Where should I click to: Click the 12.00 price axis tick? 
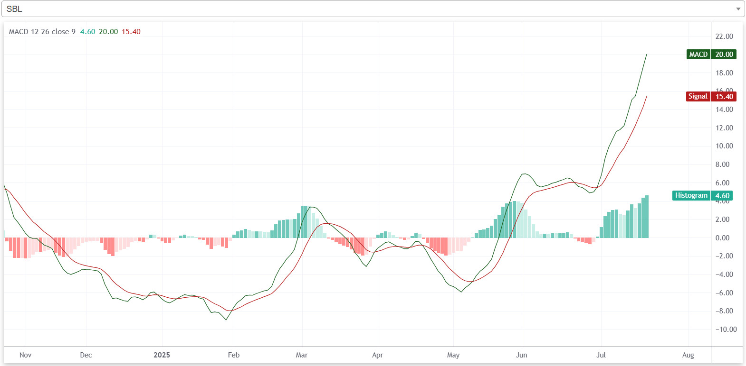pyautogui.click(x=724, y=128)
